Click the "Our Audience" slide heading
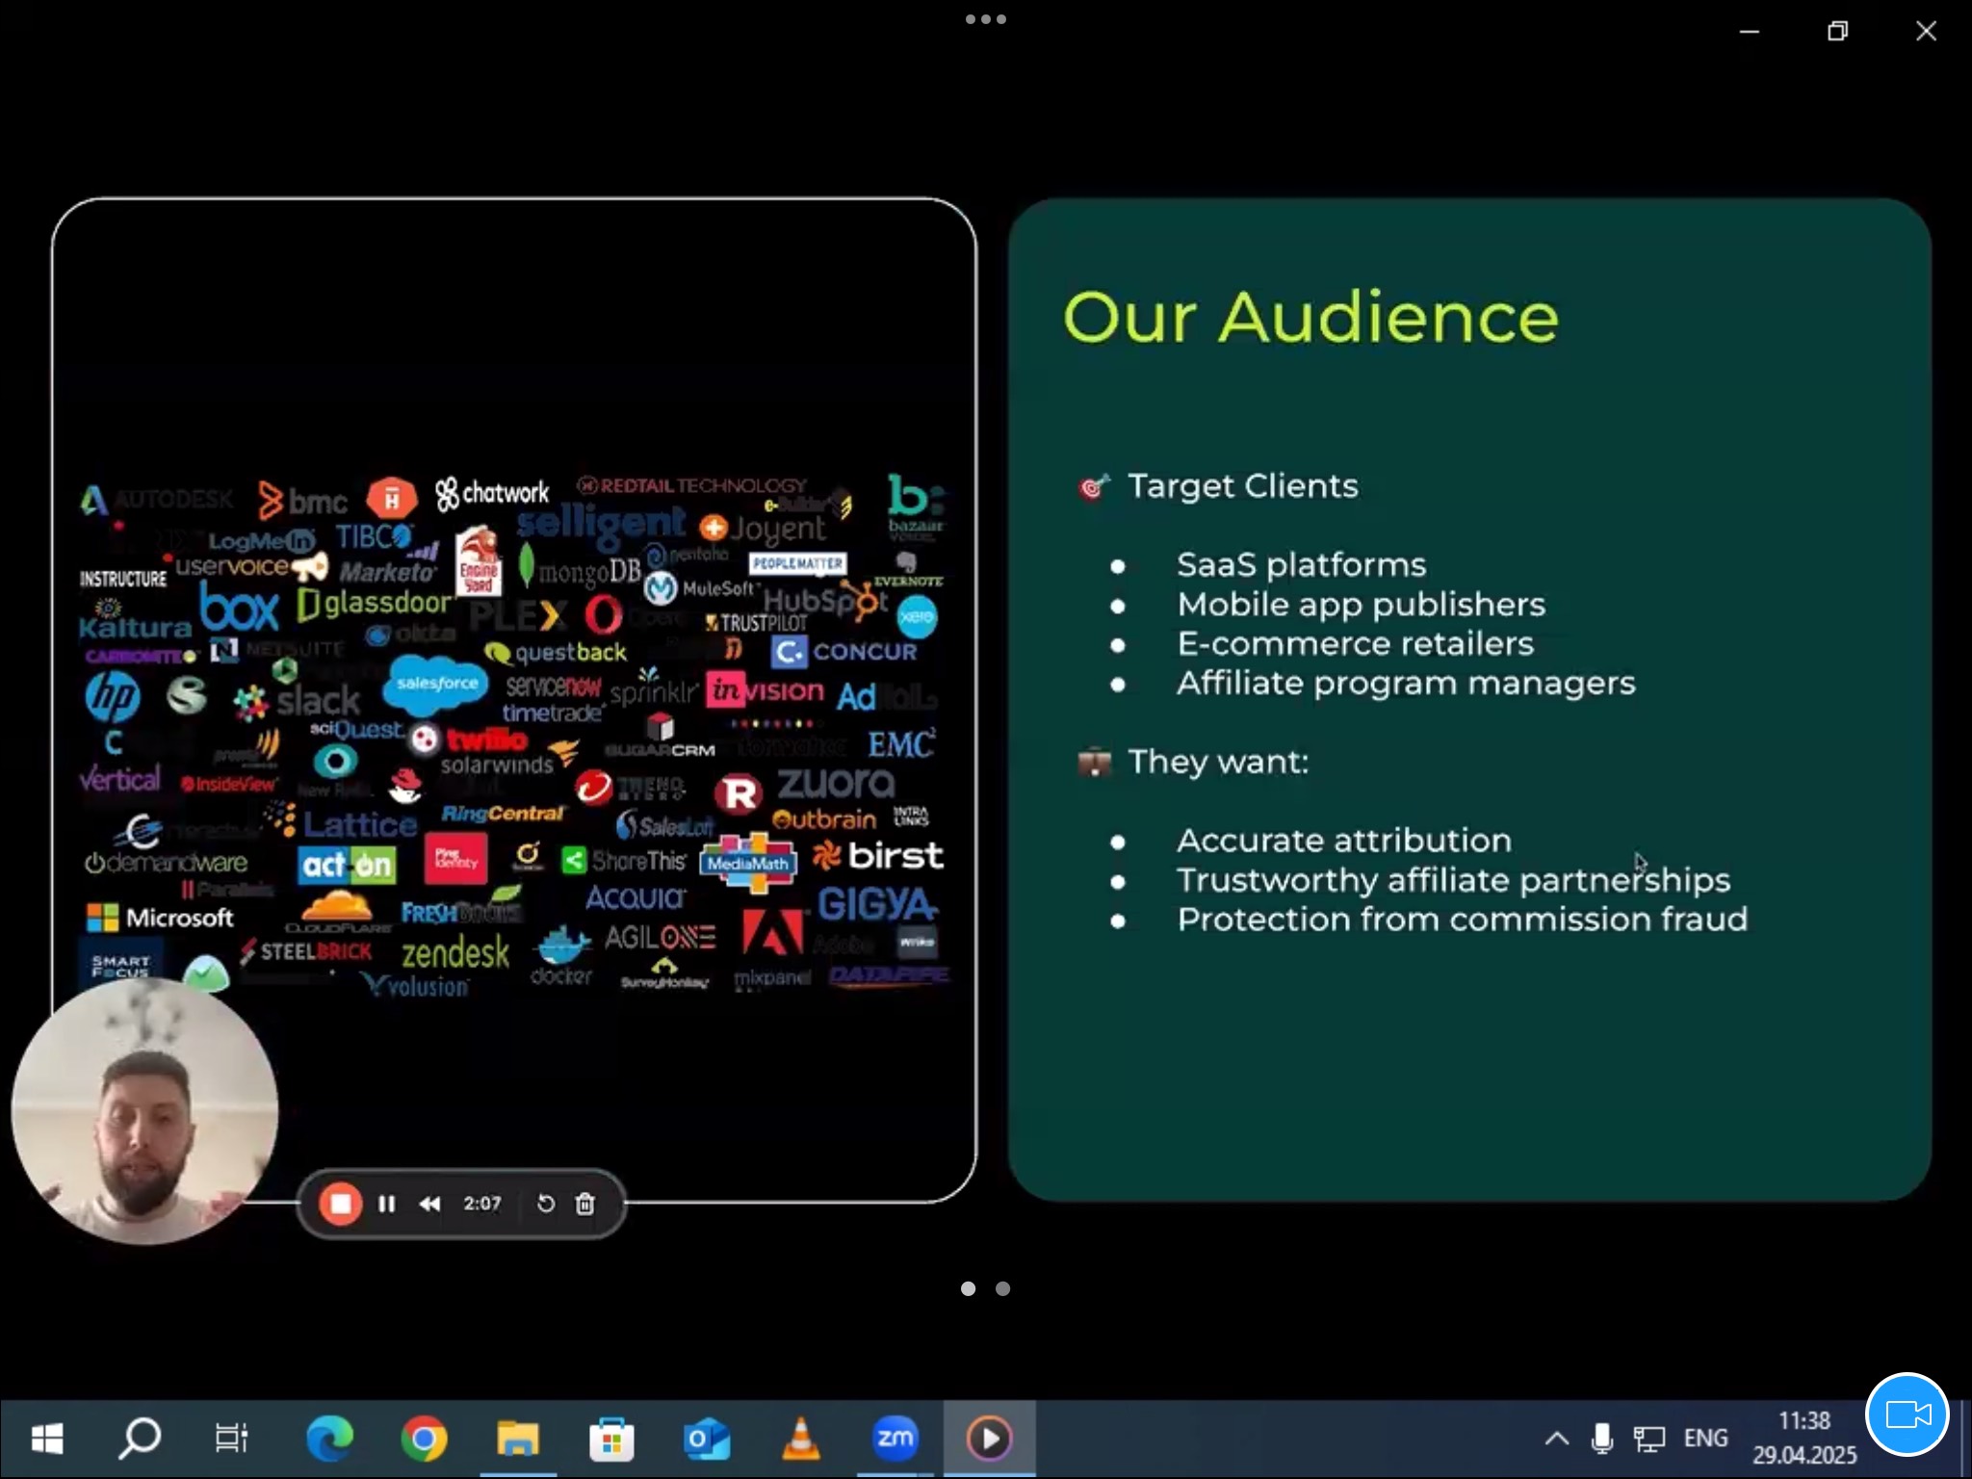Screen dimensions: 1972x1479 tap(1310, 318)
